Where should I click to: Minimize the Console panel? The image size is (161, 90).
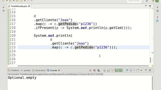146,70
